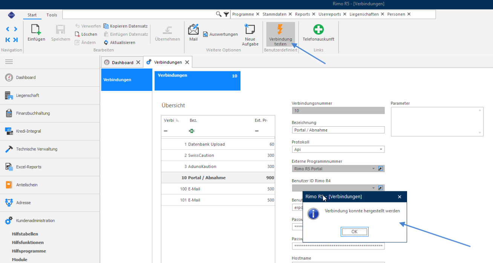Click the Verbindung testen lightning icon
The image size is (493, 263).
pyautogui.click(x=280, y=29)
